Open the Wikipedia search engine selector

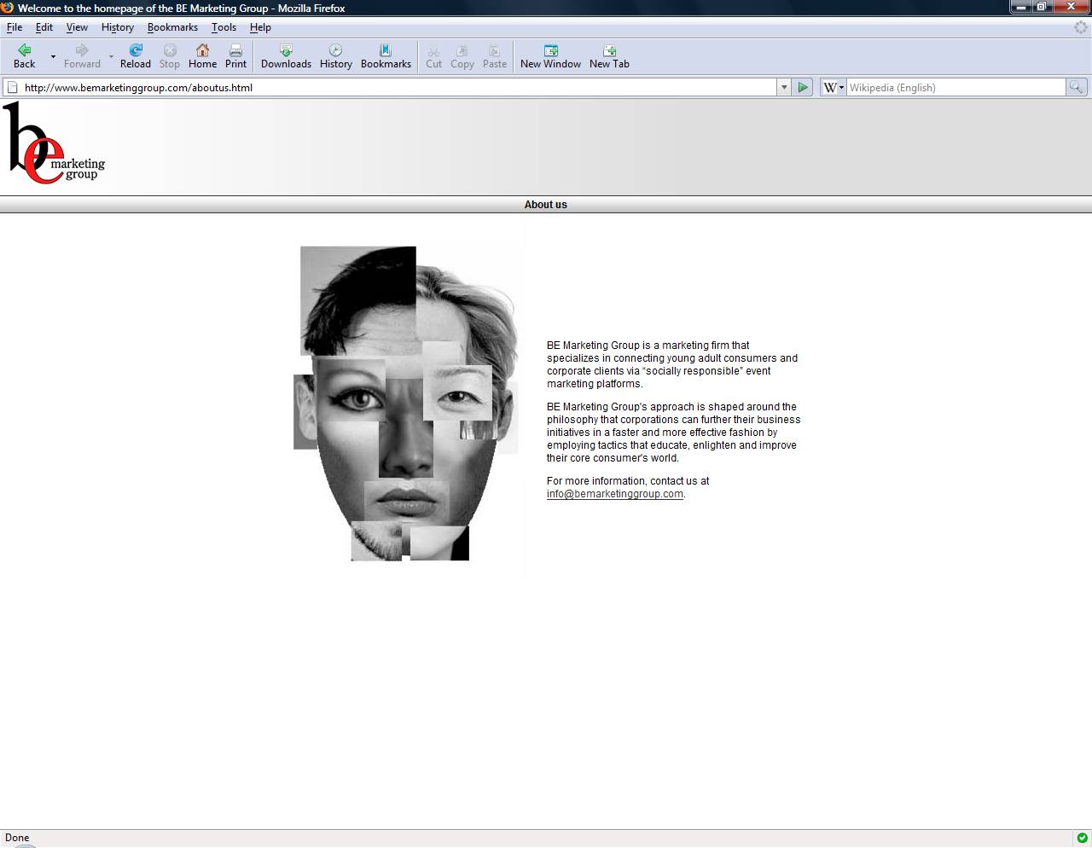click(x=833, y=87)
